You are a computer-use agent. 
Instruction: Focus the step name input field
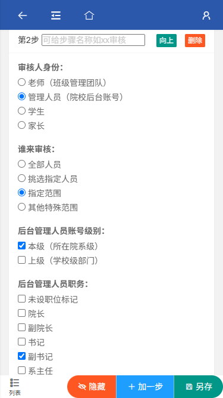coord(93,40)
